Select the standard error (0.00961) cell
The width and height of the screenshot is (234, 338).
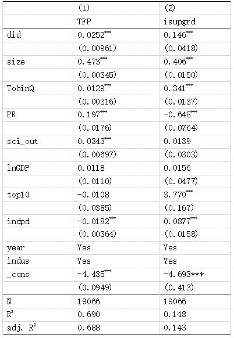click(x=116, y=48)
